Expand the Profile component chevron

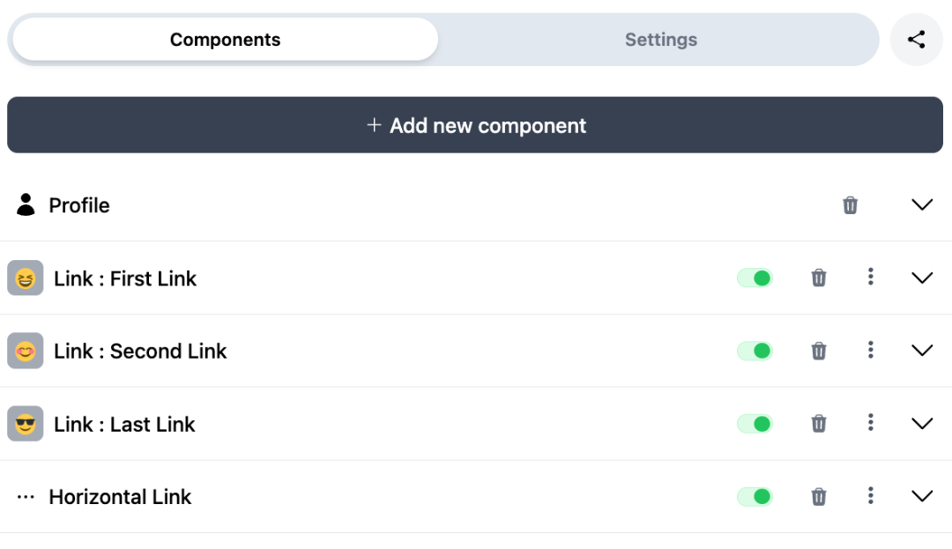click(921, 205)
